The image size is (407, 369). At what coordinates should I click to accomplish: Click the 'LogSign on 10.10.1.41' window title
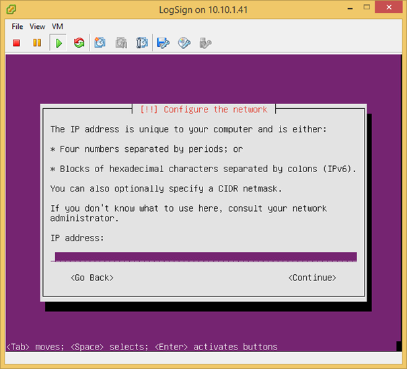pyautogui.click(x=203, y=10)
